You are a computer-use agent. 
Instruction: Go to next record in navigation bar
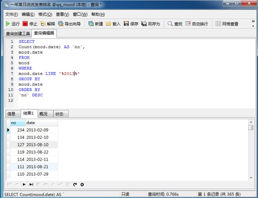24,184
